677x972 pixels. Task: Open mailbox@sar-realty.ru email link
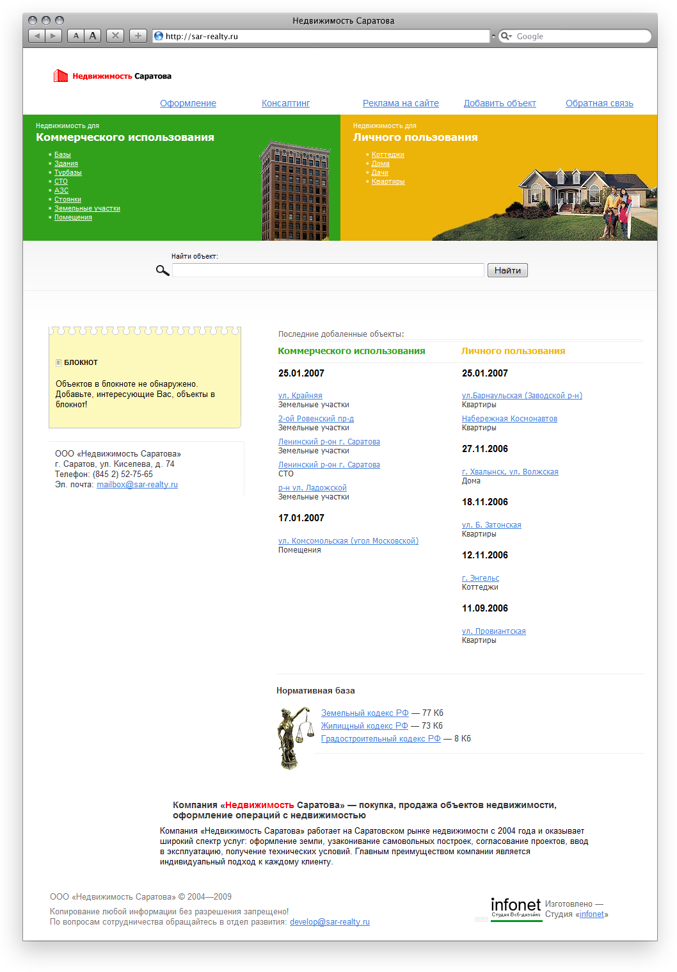click(137, 485)
